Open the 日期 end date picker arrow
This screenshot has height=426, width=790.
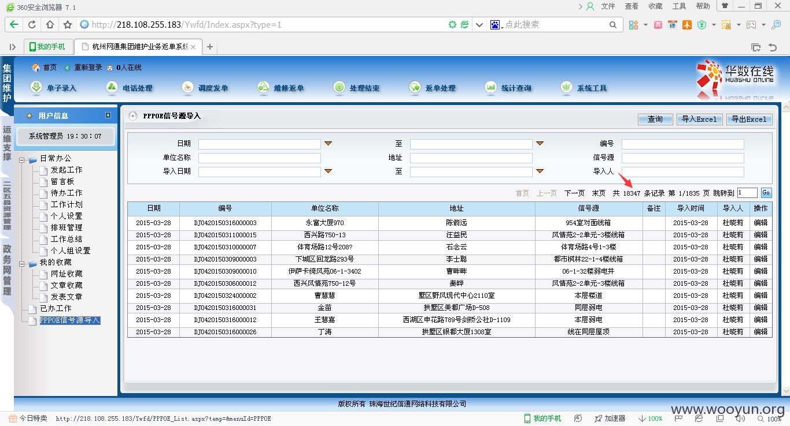pyautogui.click(x=540, y=143)
